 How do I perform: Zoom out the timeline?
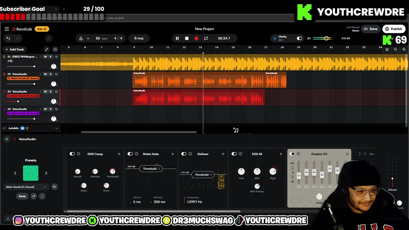pos(396,50)
